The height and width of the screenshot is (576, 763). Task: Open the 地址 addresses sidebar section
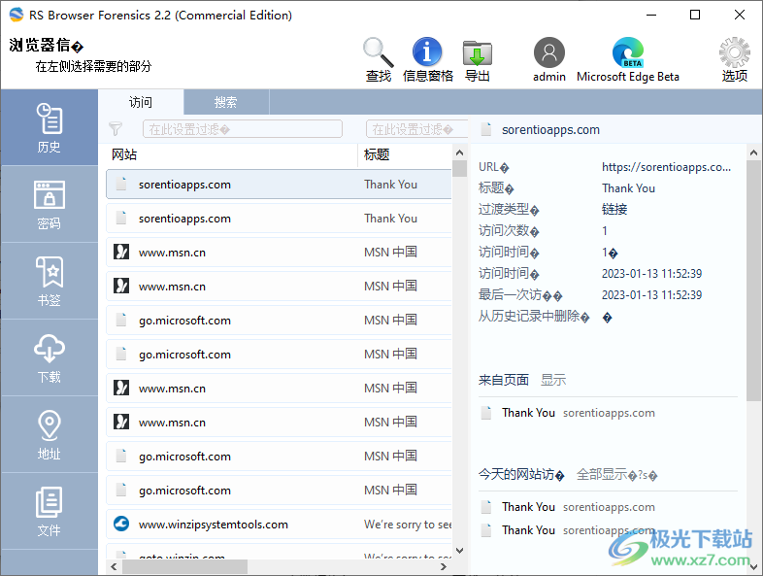(x=50, y=434)
